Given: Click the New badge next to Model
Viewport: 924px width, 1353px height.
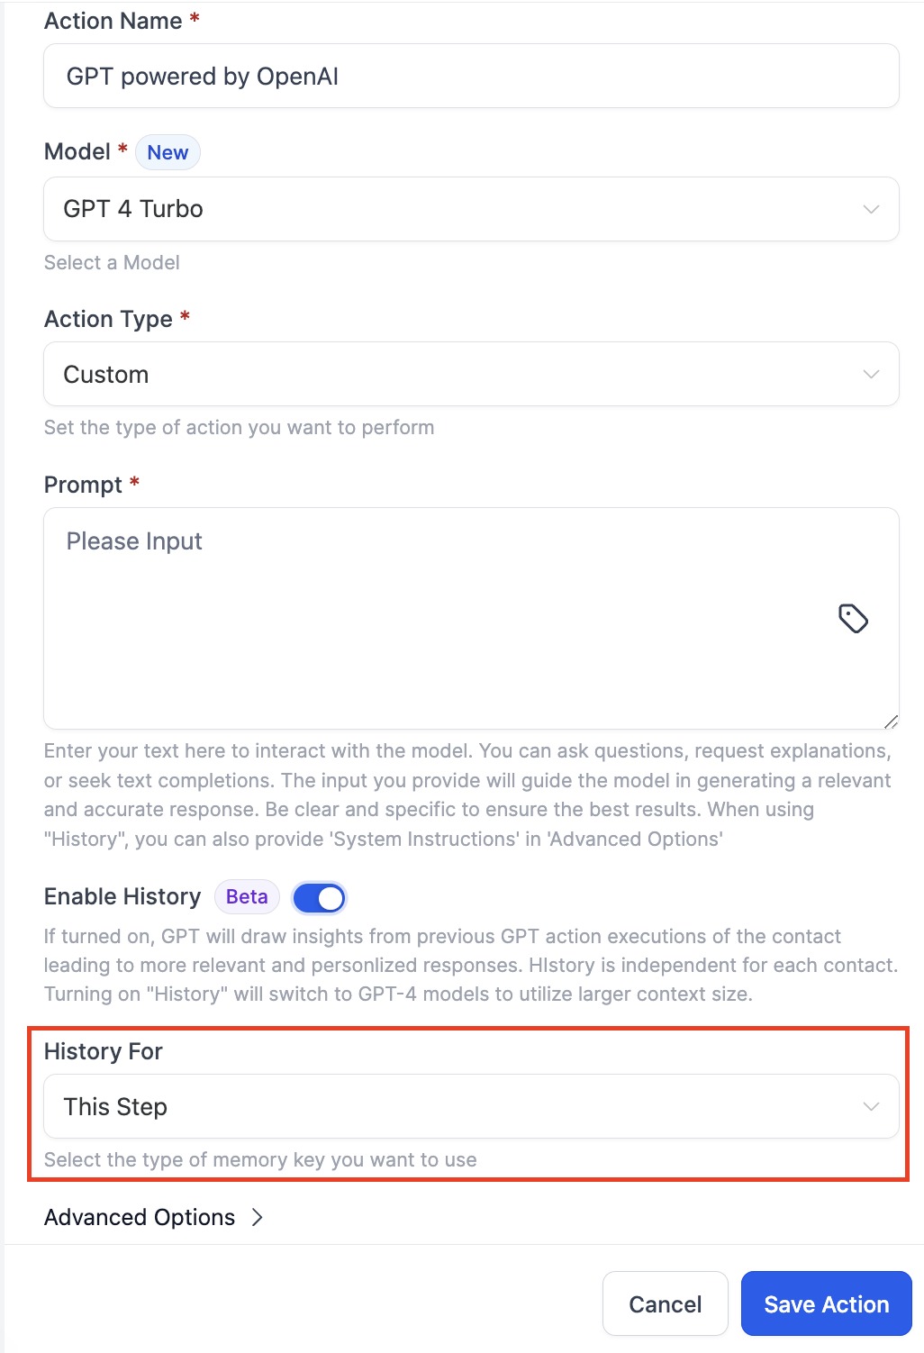Looking at the screenshot, I should (168, 151).
